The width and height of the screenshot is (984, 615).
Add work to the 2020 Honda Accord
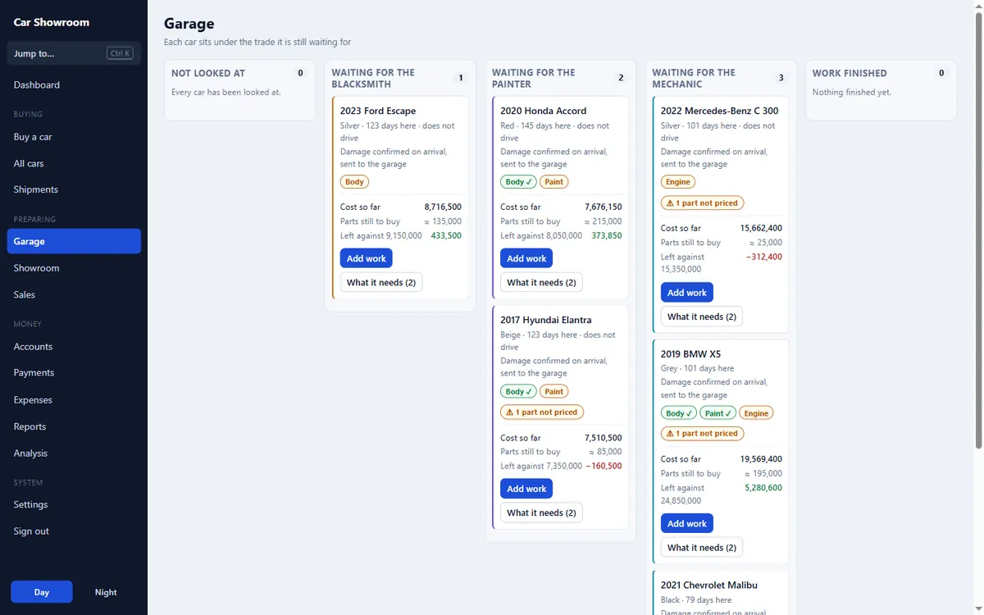[x=526, y=258]
